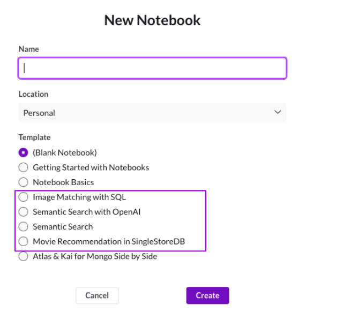Click the "Notebook Basics" template label text
Viewport: 343px width, 313px height.
coord(63,182)
